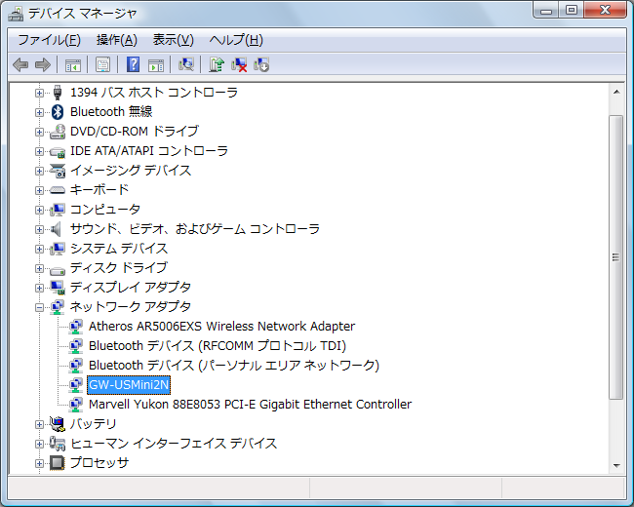The image size is (634, 507).
Task: Toggle the console tree pane icon
Action: pos(73,64)
